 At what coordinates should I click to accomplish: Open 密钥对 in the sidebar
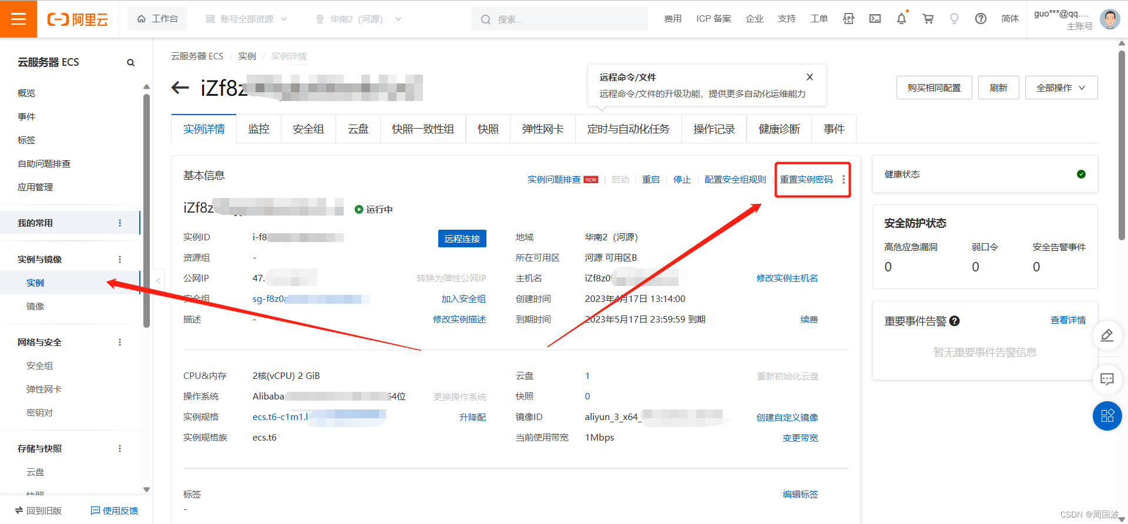click(x=39, y=412)
